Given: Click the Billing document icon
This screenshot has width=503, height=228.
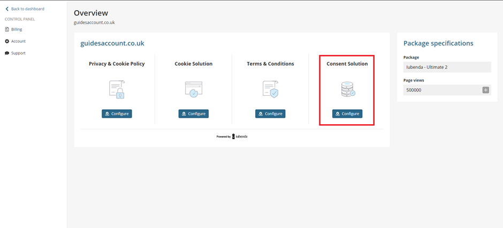Looking at the screenshot, I should (7, 29).
